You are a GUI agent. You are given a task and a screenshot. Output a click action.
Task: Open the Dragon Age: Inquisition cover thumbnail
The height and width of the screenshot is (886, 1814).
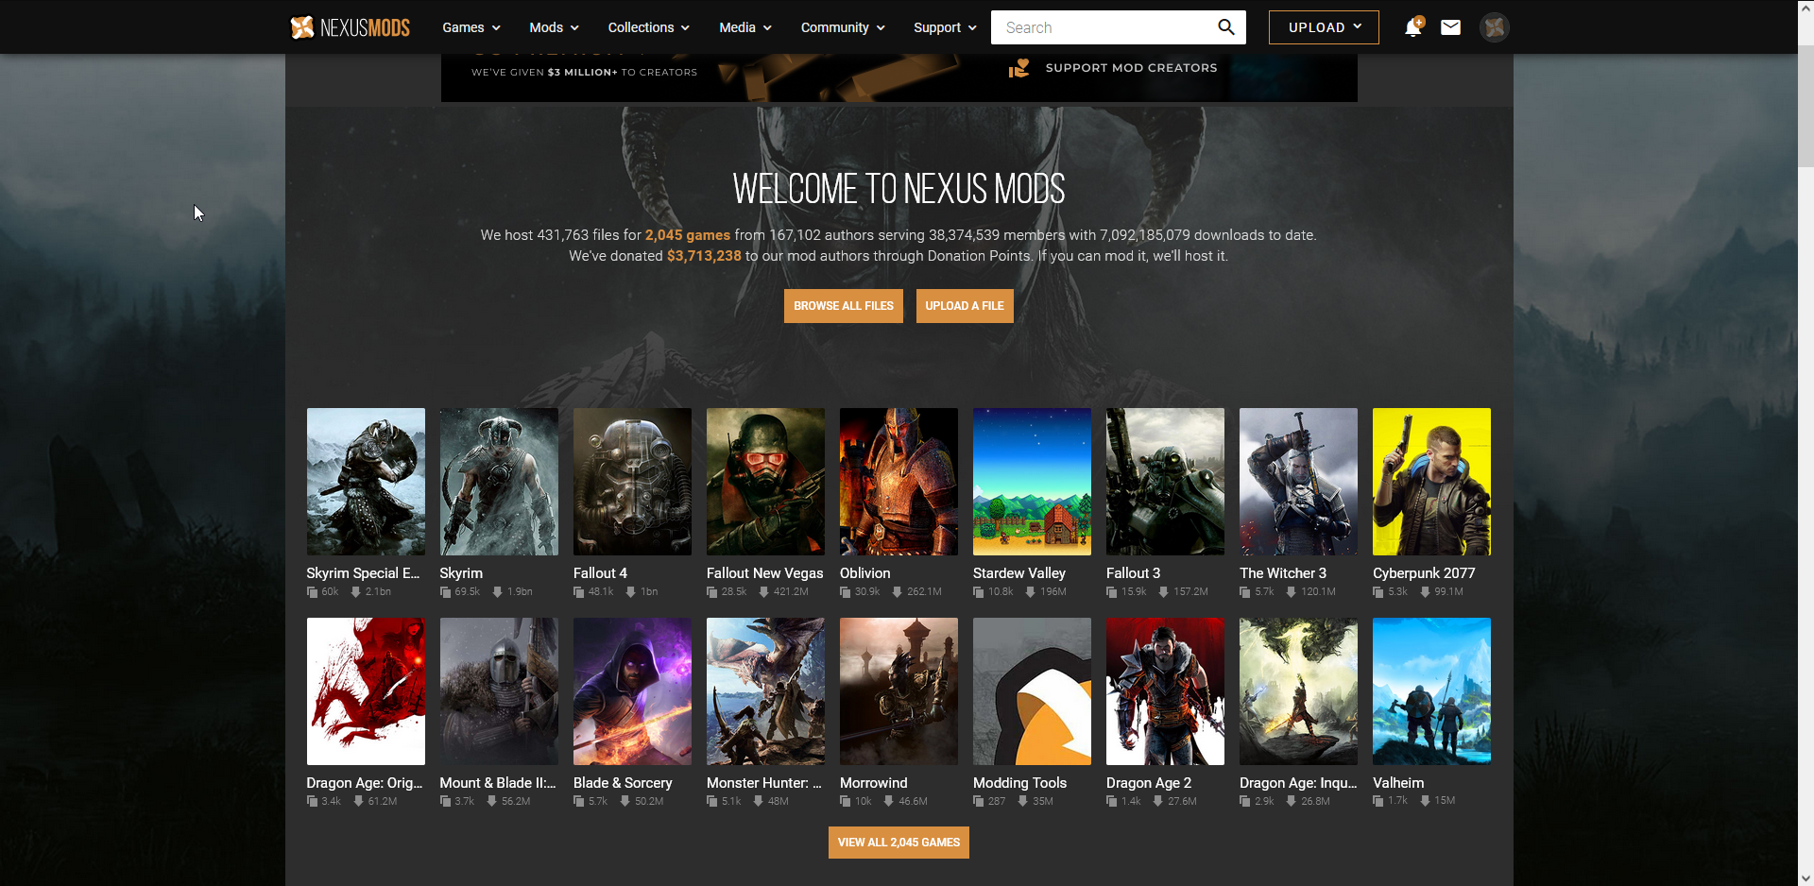click(x=1298, y=691)
